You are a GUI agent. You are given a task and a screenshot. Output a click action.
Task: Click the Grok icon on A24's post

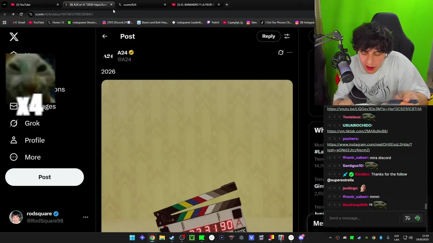coord(281,52)
